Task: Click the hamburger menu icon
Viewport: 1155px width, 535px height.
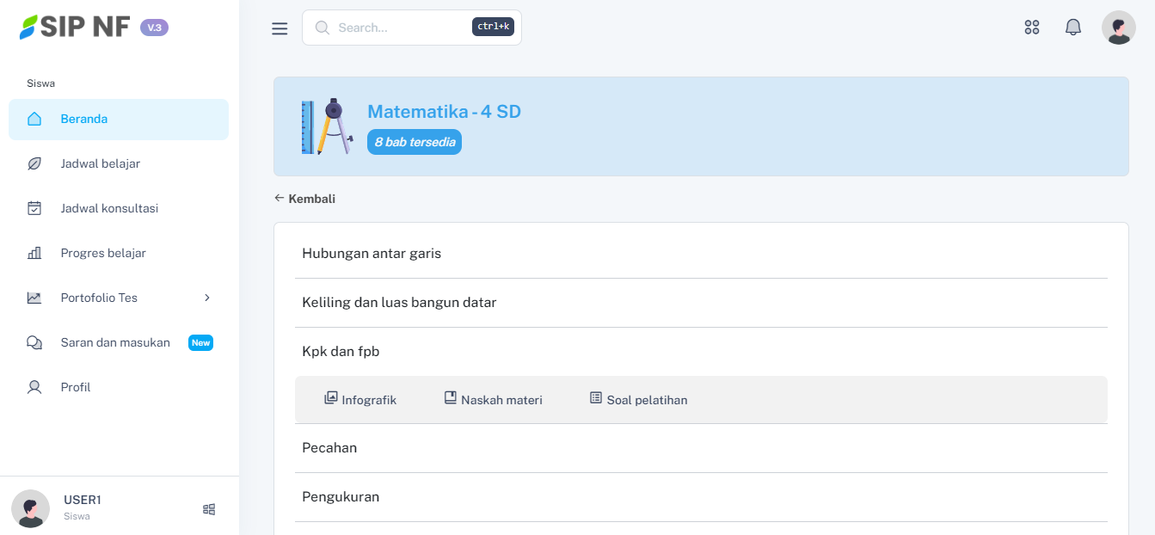Action: coord(280,28)
